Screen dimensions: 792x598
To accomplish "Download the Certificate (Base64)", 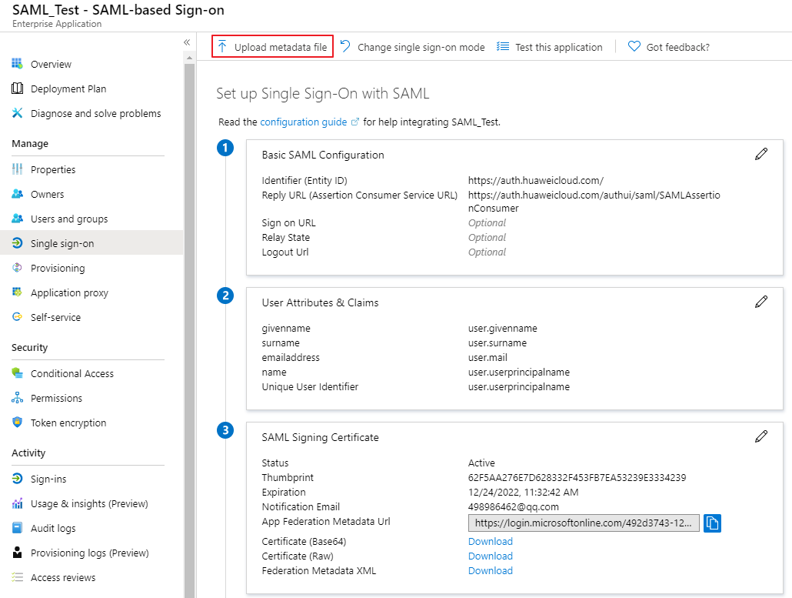I will pyautogui.click(x=490, y=541).
